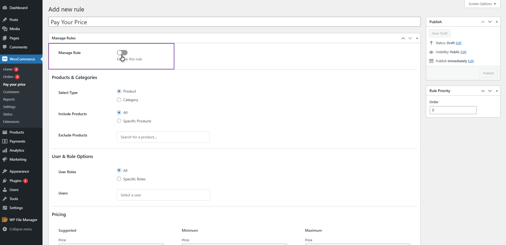506x245 pixels.
Task: Select the Product type radio button
Action: (119, 91)
